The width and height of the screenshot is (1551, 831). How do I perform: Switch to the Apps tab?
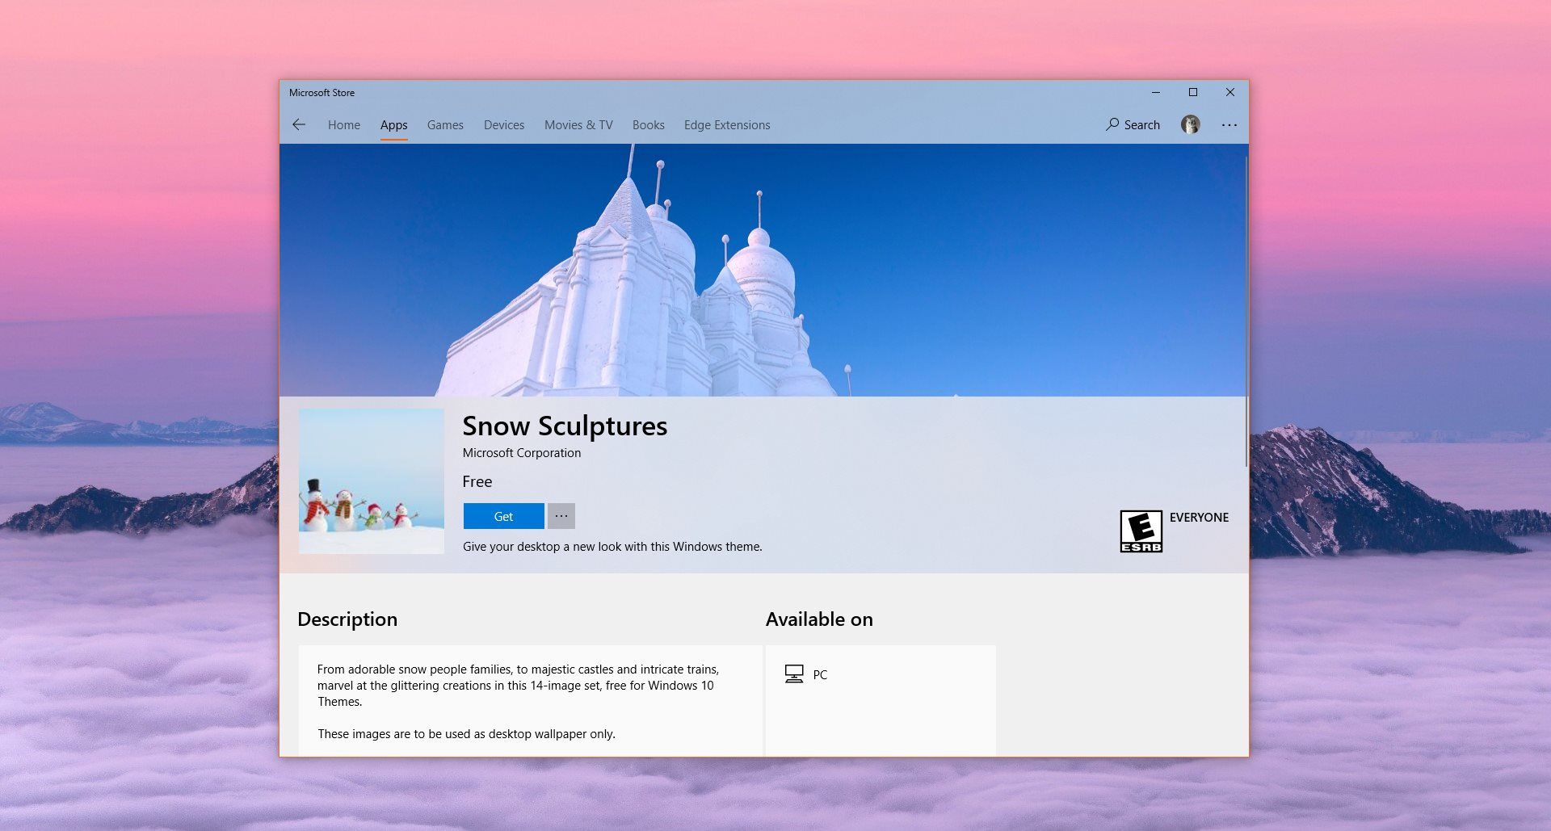393,125
